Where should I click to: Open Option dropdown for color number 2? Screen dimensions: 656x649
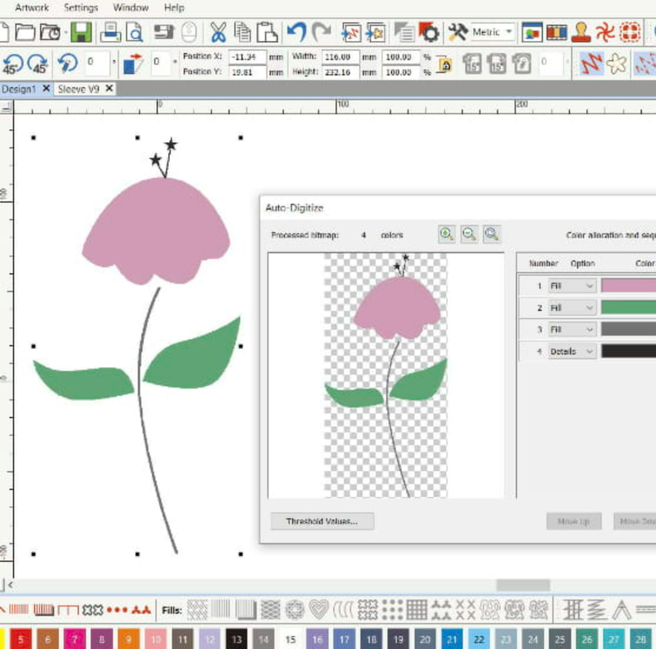572,307
